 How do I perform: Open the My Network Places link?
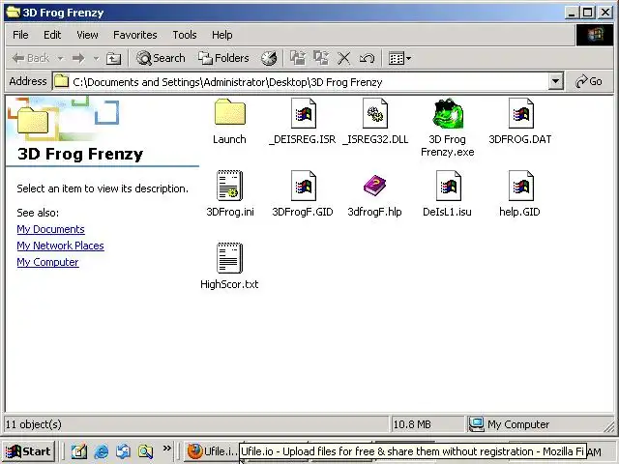click(60, 246)
